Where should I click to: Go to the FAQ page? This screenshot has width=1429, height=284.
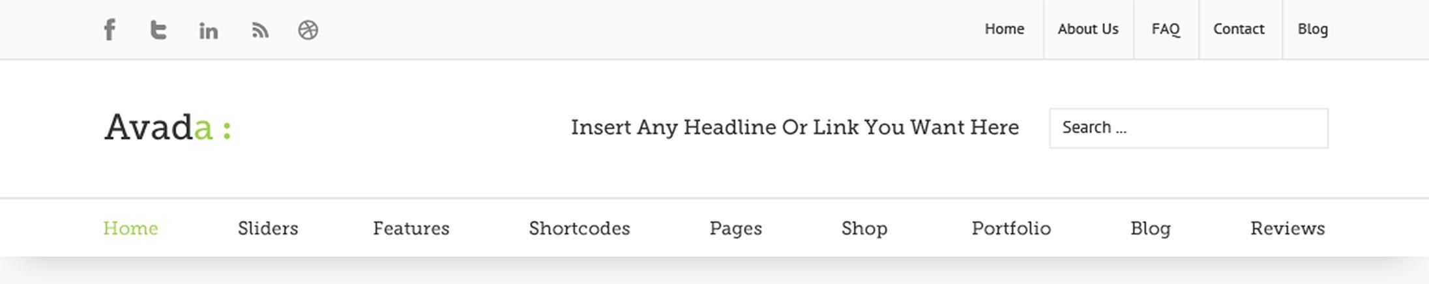pyautogui.click(x=1166, y=29)
